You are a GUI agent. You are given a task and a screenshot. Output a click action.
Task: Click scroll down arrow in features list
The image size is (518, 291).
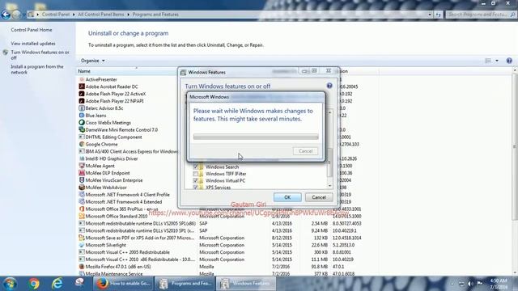[329, 186]
